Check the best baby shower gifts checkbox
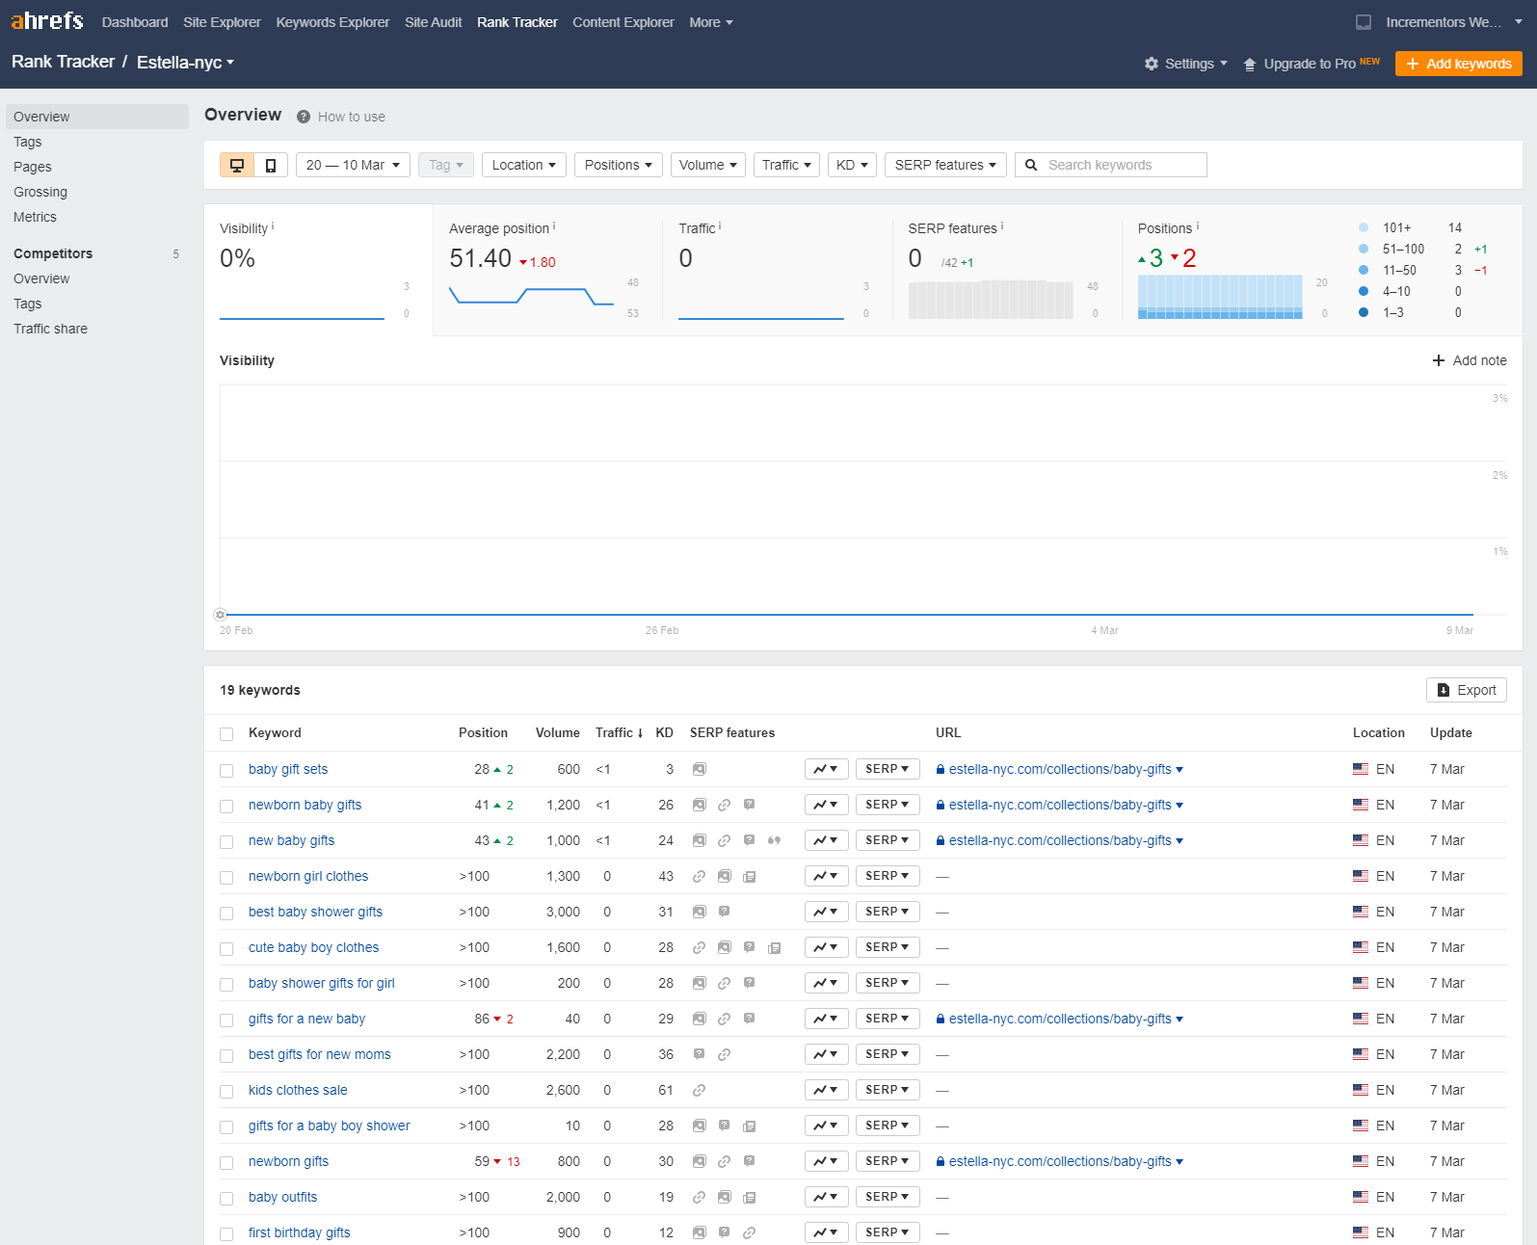Screen dimensions: 1537x1245 226,914
